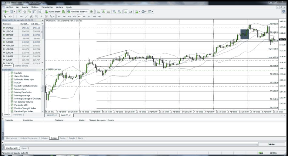Screen dimensions: 288x156
Task: Open the Market Watch window icon
Action: [x=20, y=12]
